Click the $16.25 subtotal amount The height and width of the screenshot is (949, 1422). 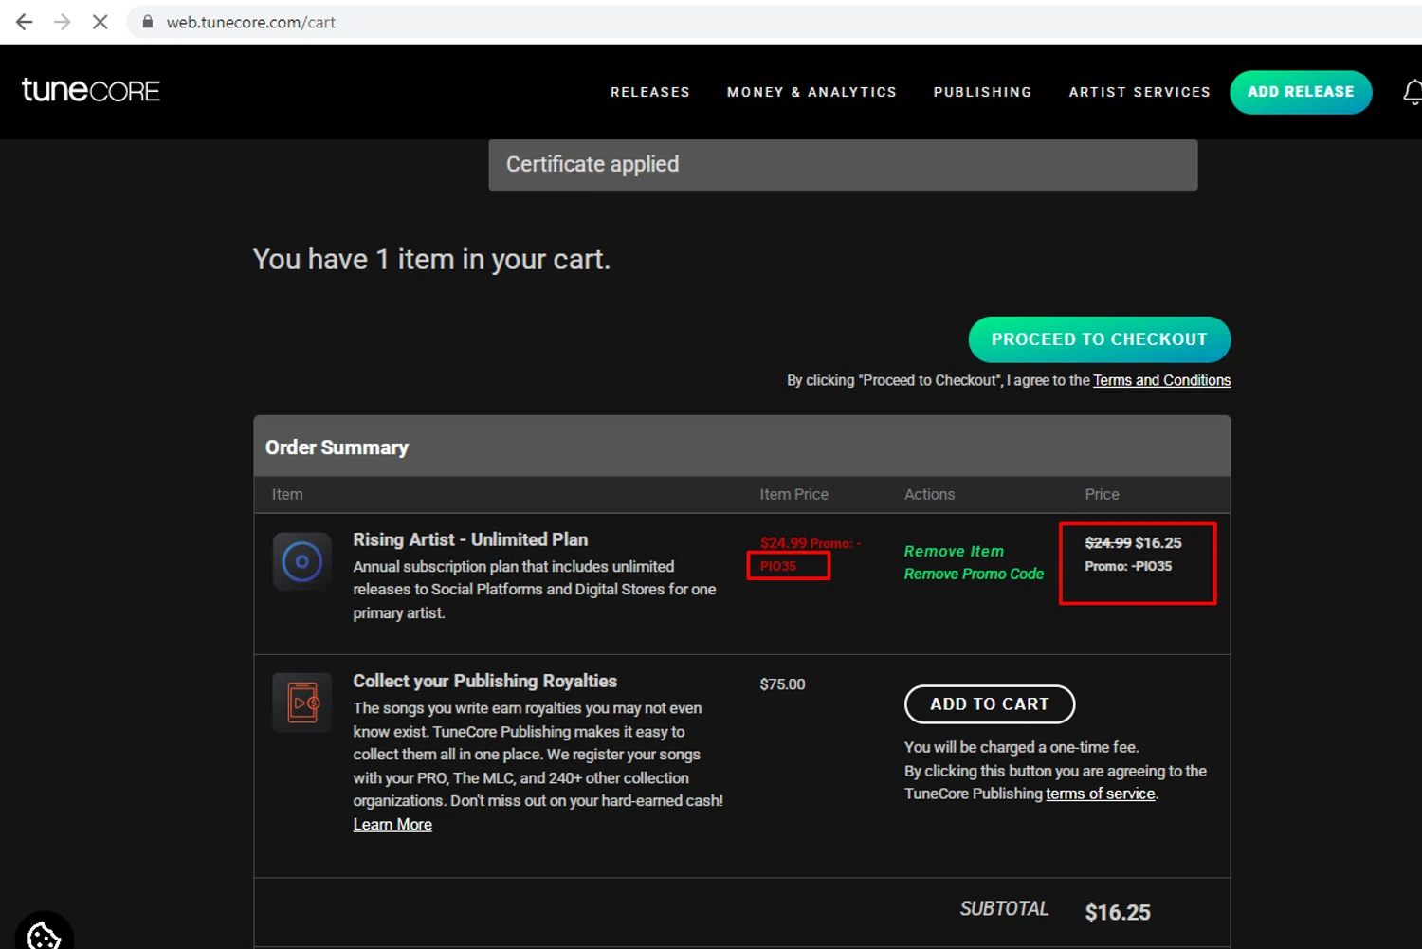tap(1118, 913)
